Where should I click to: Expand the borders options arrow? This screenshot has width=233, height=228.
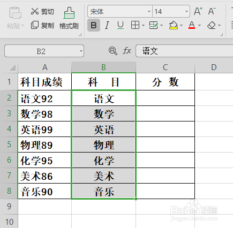(143, 25)
